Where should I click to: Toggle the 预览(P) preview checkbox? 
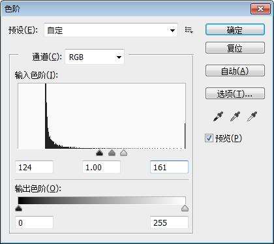[209, 138]
